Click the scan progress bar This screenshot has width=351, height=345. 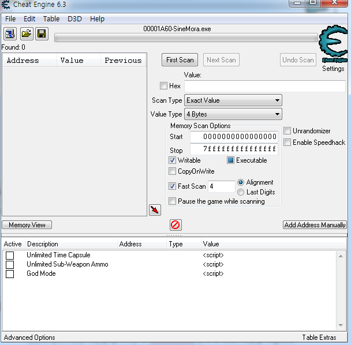point(186,37)
